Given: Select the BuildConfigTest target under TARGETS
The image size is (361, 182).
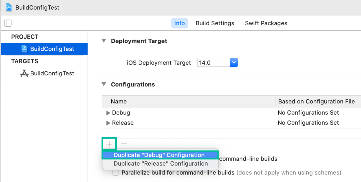Looking at the screenshot, I should (x=52, y=73).
